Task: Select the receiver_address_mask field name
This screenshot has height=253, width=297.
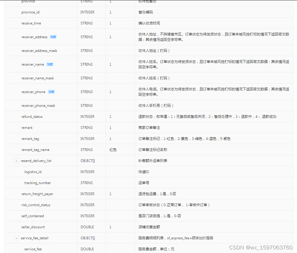Action: 39,51
